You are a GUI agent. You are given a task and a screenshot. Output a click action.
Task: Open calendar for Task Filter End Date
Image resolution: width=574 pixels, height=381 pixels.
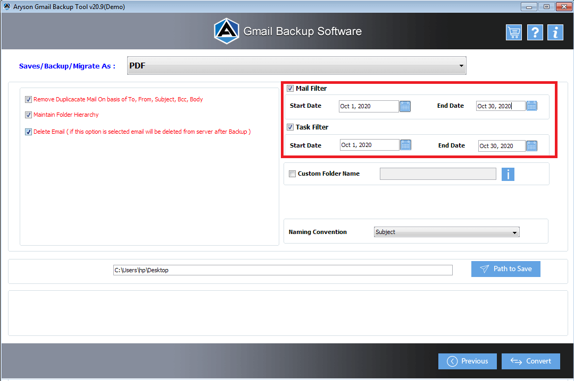[531, 146]
